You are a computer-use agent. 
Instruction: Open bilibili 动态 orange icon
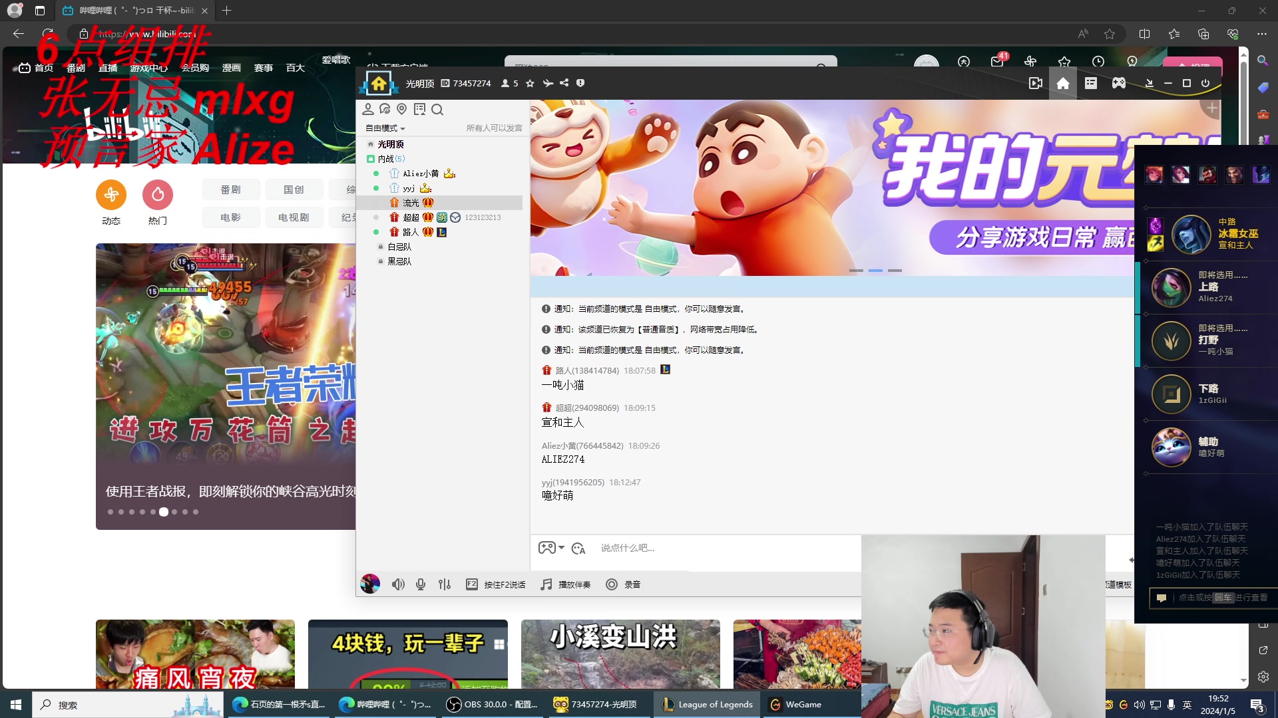tap(111, 194)
